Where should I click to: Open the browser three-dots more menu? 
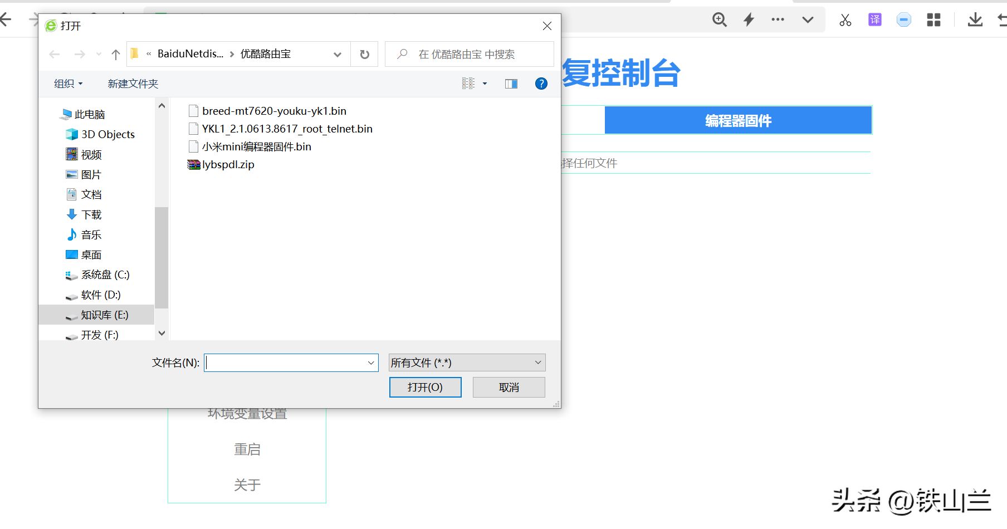[778, 19]
